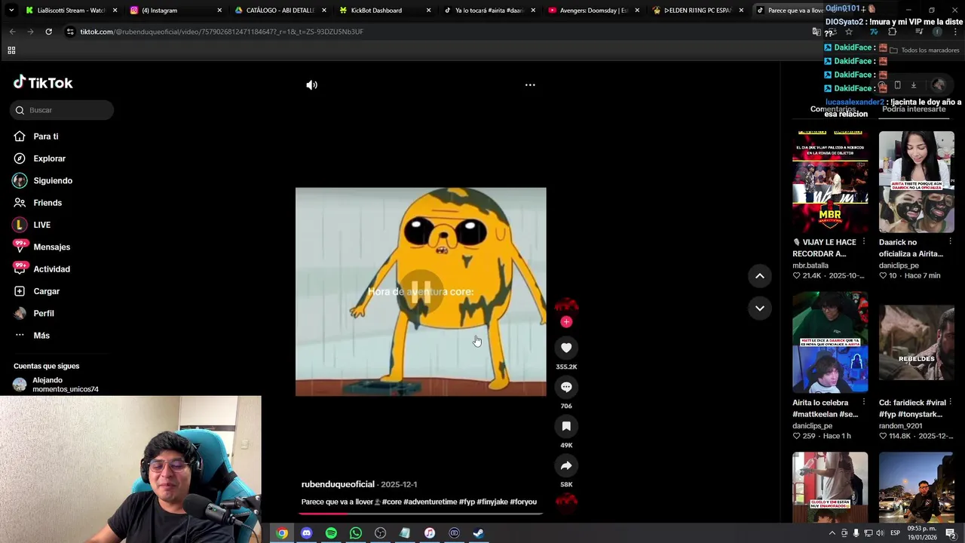Open the mbr.batalla account link
Image resolution: width=965 pixels, height=543 pixels.
point(810,265)
